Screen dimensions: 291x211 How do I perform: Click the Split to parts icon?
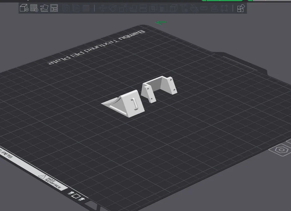tap(76, 8)
